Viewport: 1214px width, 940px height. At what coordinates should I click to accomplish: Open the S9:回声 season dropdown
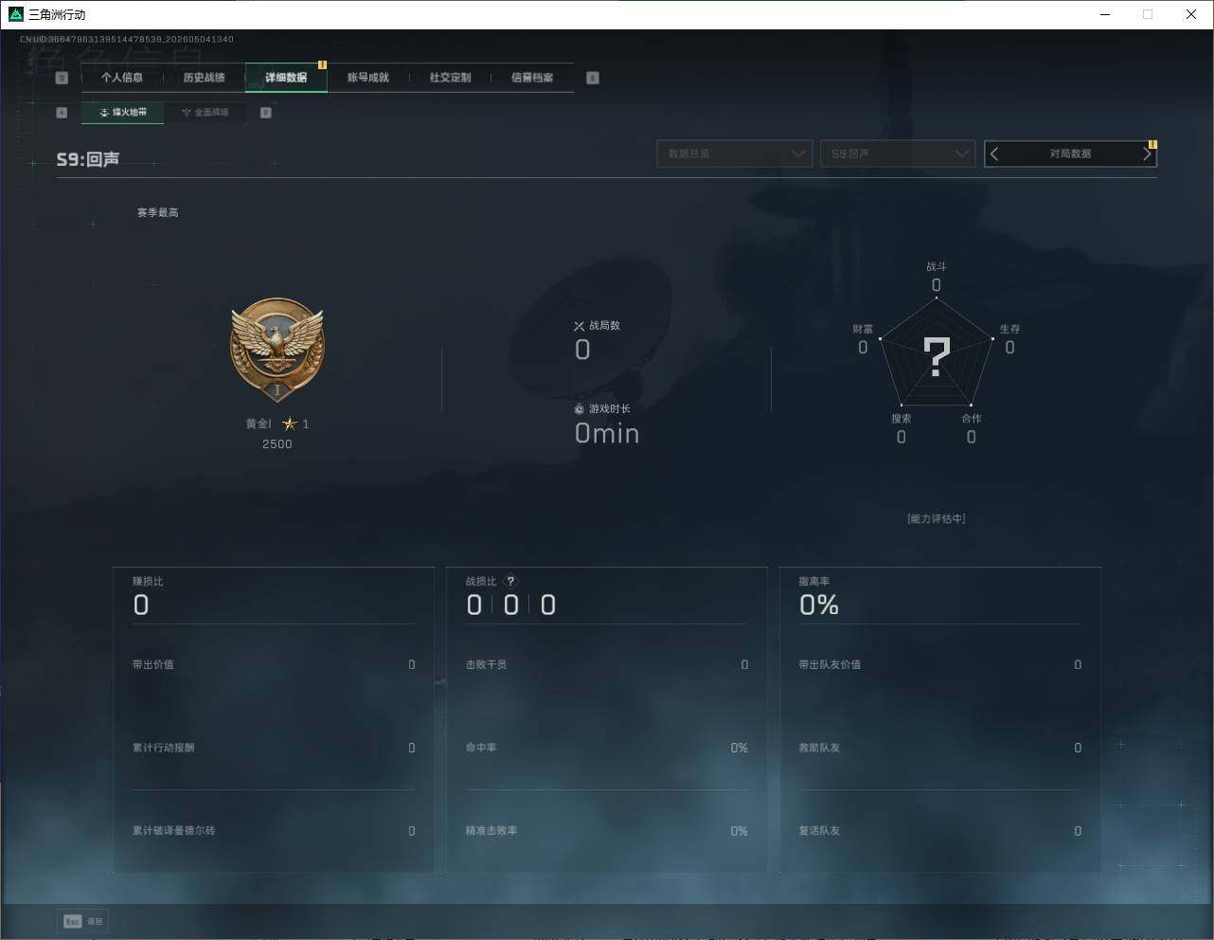pos(898,154)
